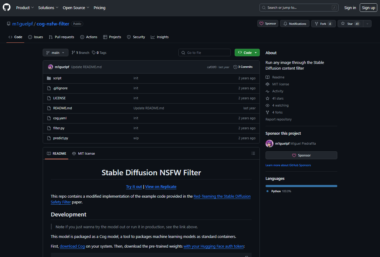Switch to the Security tab
This screenshot has height=257, width=380.
136,37
